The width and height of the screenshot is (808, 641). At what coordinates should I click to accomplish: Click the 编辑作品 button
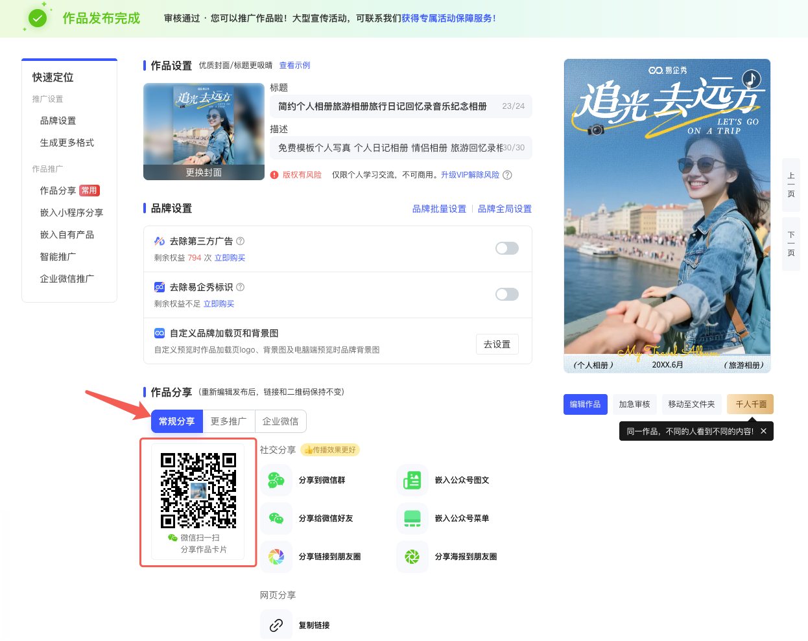(585, 404)
